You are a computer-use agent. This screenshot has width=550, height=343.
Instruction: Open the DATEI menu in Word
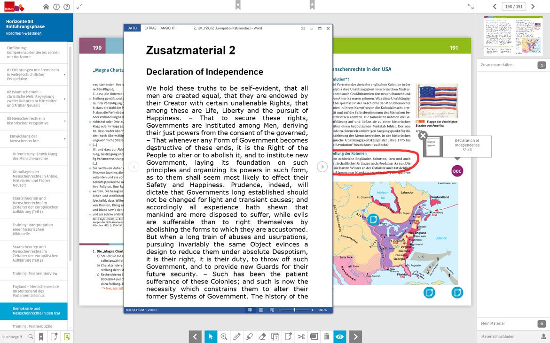click(132, 28)
